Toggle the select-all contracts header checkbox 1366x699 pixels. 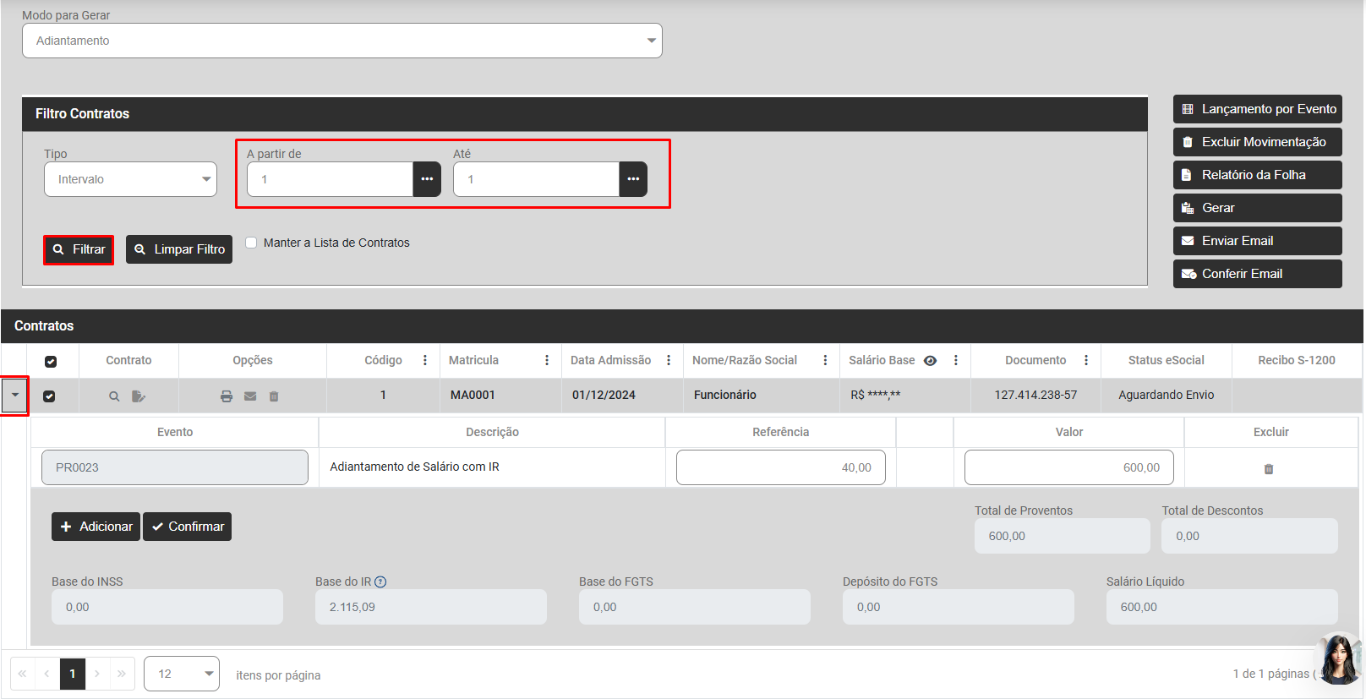coord(51,362)
